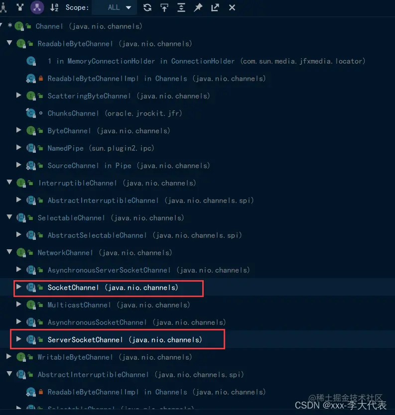Click interface icon beside InterruptibleChannel
The height and width of the screenshot is (415, 395).
(x=21, y=183)
